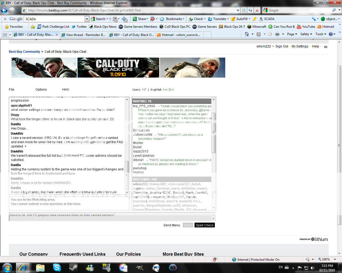The image size is (342, 273).
Task: Click Read Mail icon in command bar
Action: pyautogui.click(x=270, y=34)
